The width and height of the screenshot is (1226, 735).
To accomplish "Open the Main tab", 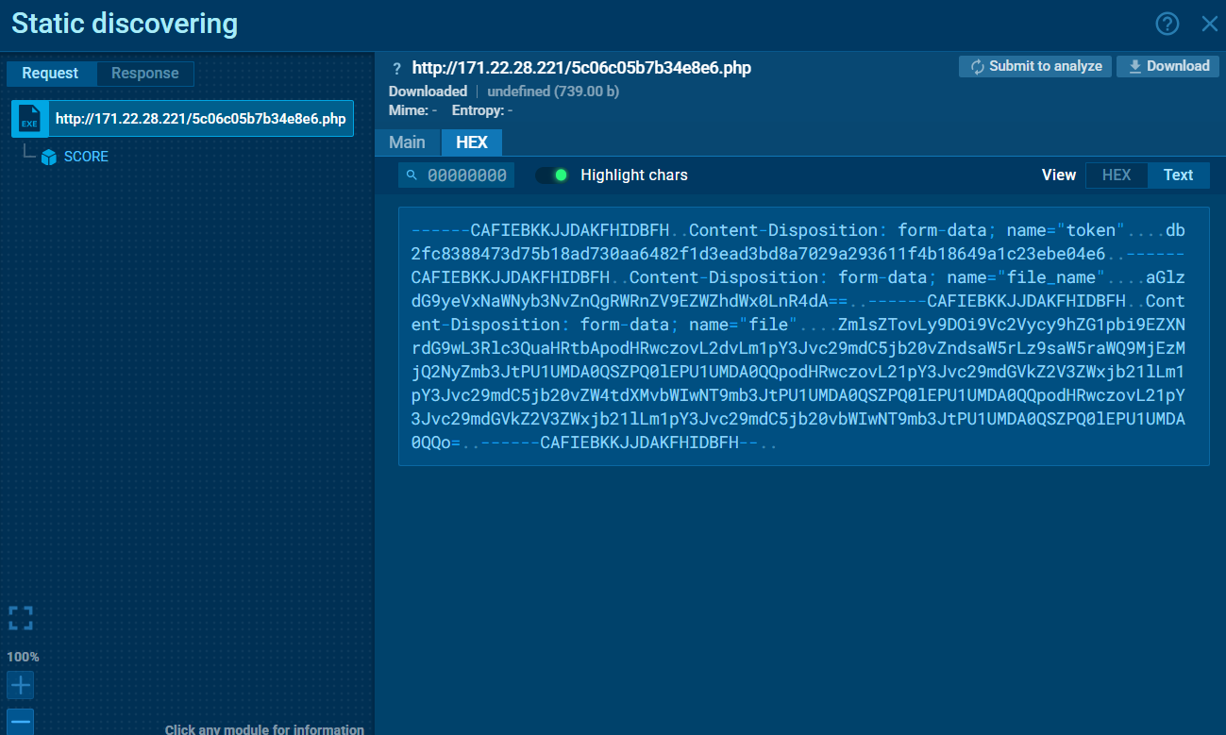I will point(407,142).
